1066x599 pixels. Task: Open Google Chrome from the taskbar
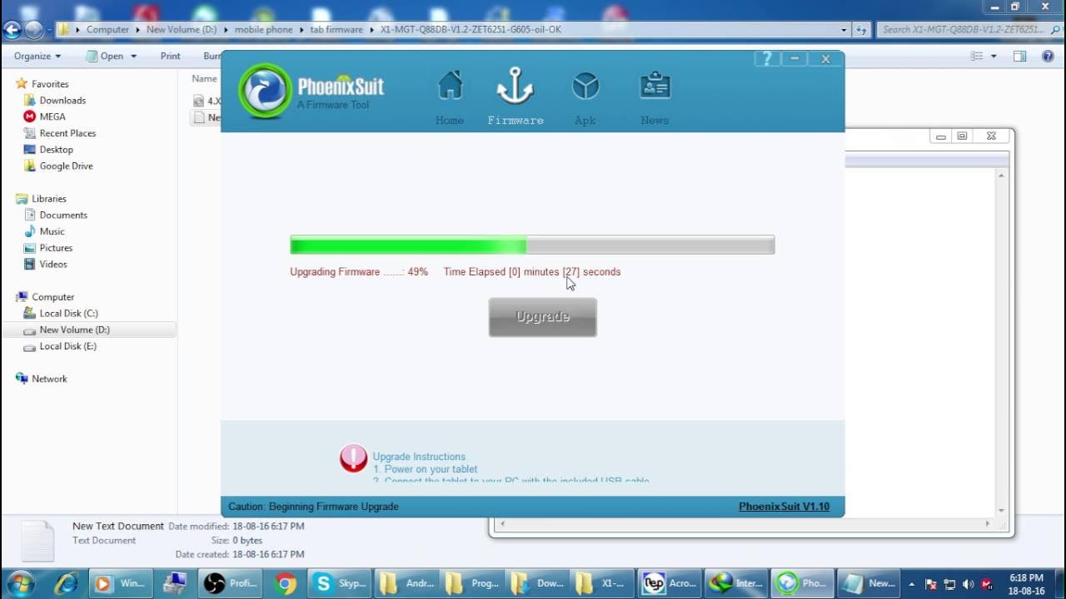285,583
